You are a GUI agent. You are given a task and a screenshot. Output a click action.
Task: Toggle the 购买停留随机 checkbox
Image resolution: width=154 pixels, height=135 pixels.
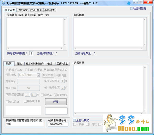(x=7, y=95)
